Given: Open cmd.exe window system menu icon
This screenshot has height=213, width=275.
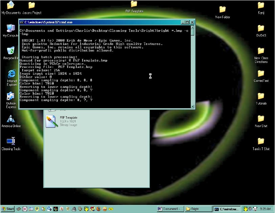Looking at the screenshot, I should (22, 22).
